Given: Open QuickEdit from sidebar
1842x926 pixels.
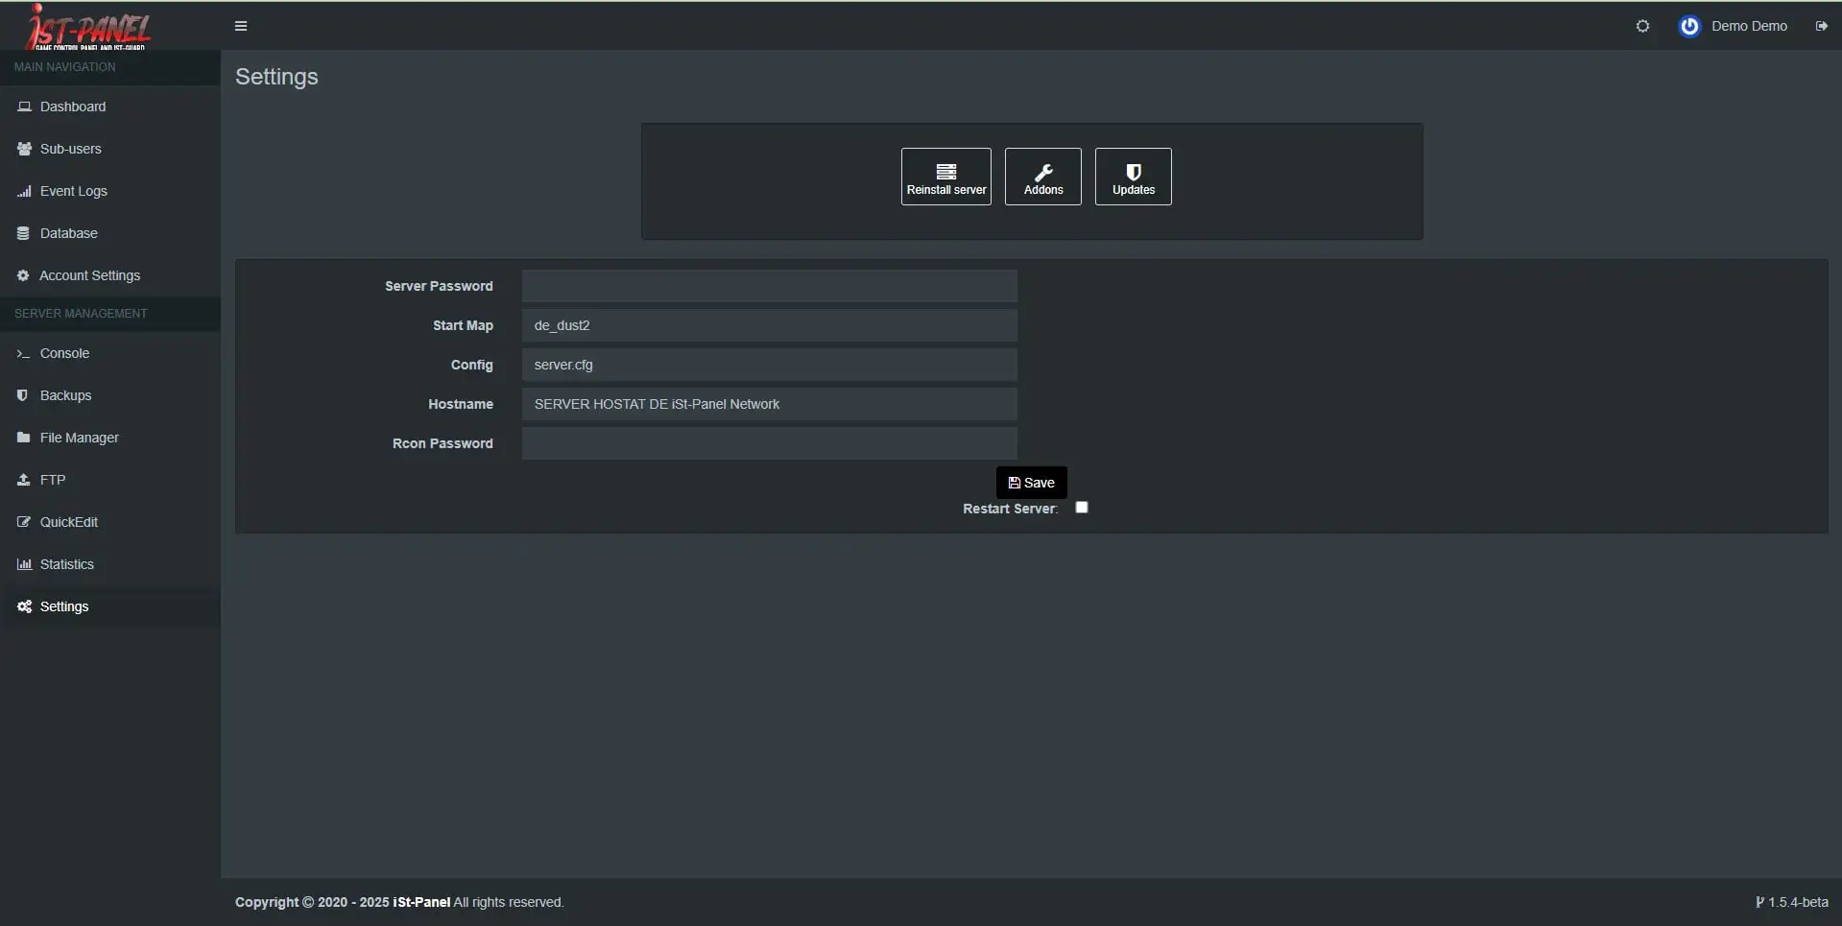Looking at the screenshot, I should pyautogui.click(x=110, y=522).
